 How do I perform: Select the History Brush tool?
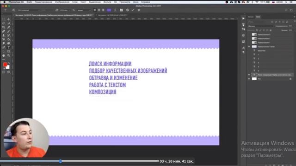9,35
